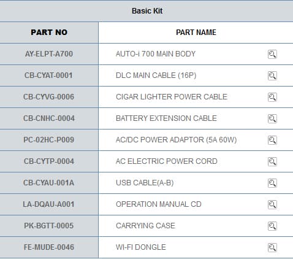
Task: Open WI-FI DONGLE magnifier icon
Action: pos(272,247)
